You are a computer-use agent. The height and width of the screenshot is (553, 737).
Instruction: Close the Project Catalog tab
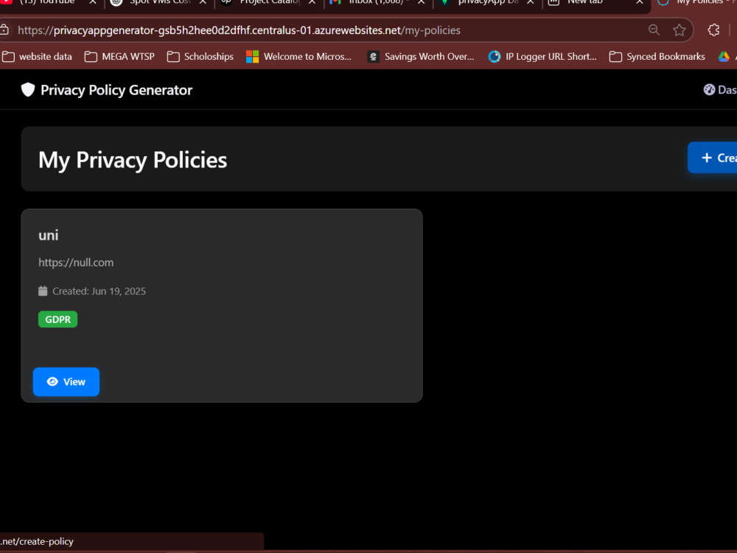coord(312,2)
